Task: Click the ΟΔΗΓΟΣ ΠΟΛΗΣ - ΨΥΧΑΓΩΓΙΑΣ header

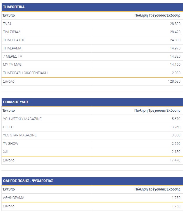Action: pyautogui.click(x=28, y=181)
